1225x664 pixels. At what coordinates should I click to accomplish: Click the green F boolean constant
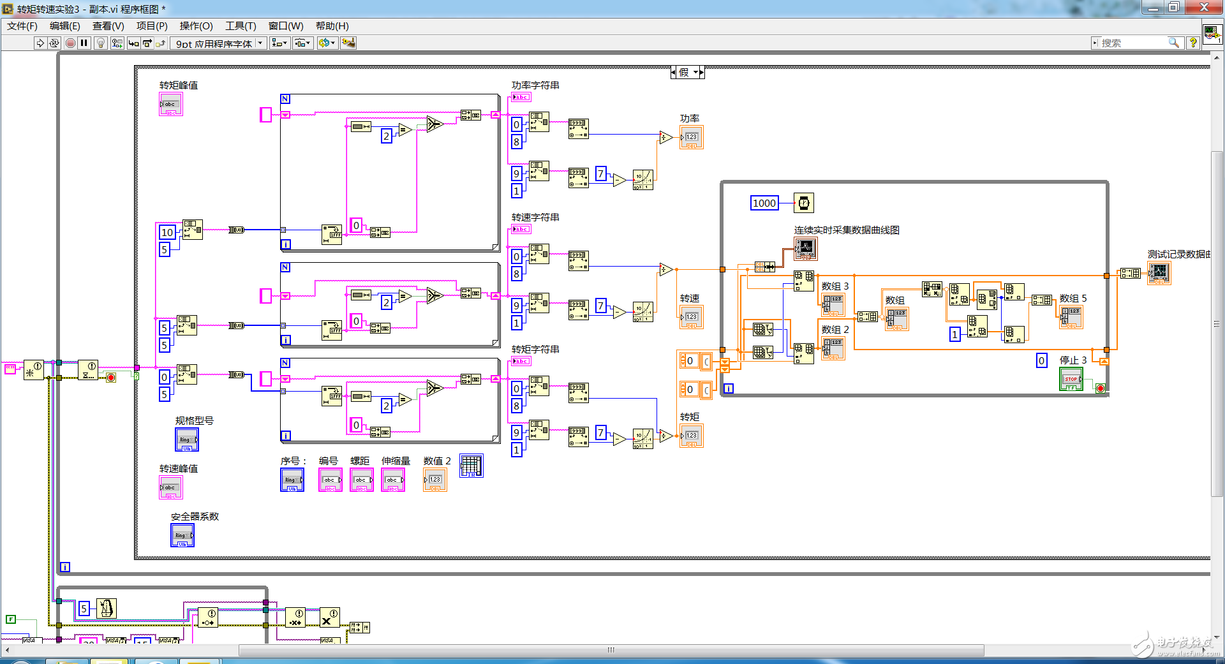tap(10, 619)
